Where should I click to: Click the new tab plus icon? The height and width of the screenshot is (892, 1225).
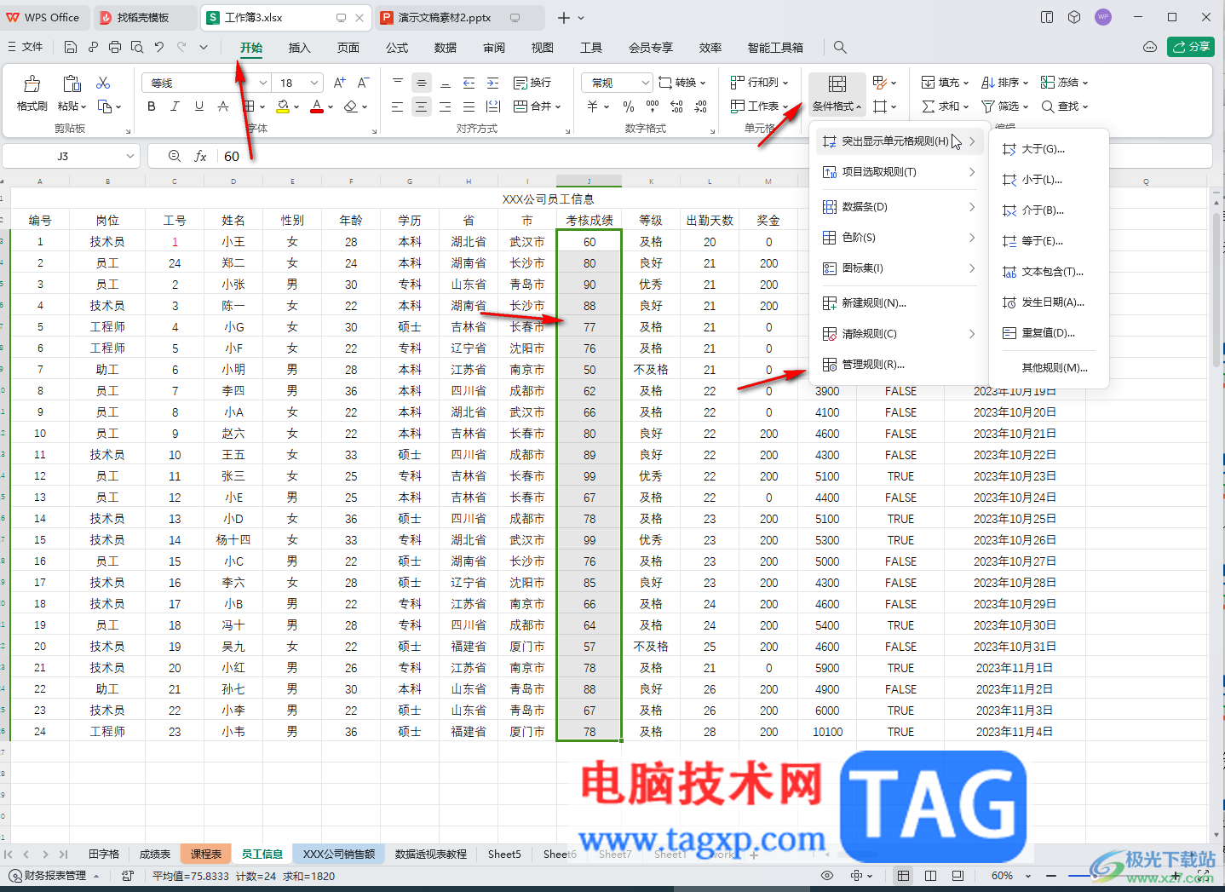[x=564, y=17]
